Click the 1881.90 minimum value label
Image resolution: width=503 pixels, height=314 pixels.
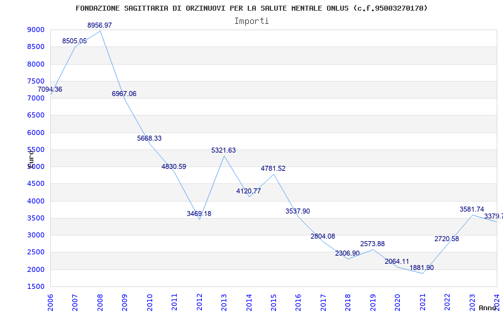pos(422,268)
